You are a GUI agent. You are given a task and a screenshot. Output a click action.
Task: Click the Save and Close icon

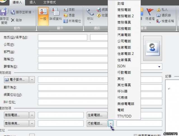click(4, 12)
